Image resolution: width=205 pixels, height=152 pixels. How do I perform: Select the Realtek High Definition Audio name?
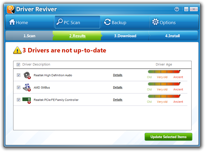pos(53,75)
